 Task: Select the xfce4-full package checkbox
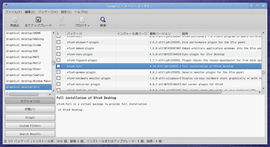tap(58, 66)
